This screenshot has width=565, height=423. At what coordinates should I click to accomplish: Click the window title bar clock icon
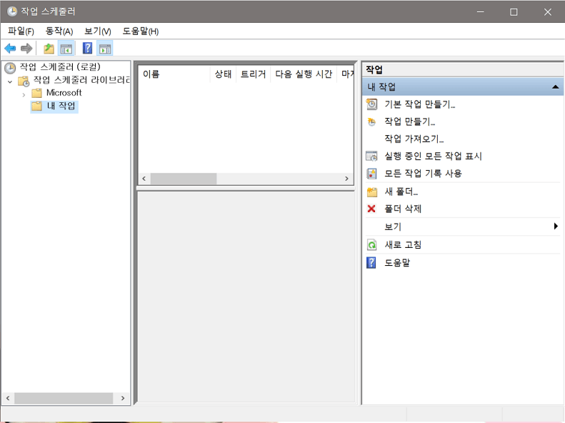[x=12, y=11]
